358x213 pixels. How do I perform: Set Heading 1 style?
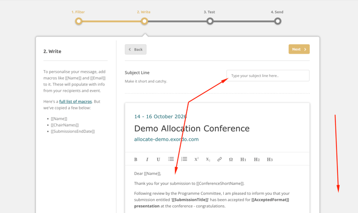tap(243, 159)
